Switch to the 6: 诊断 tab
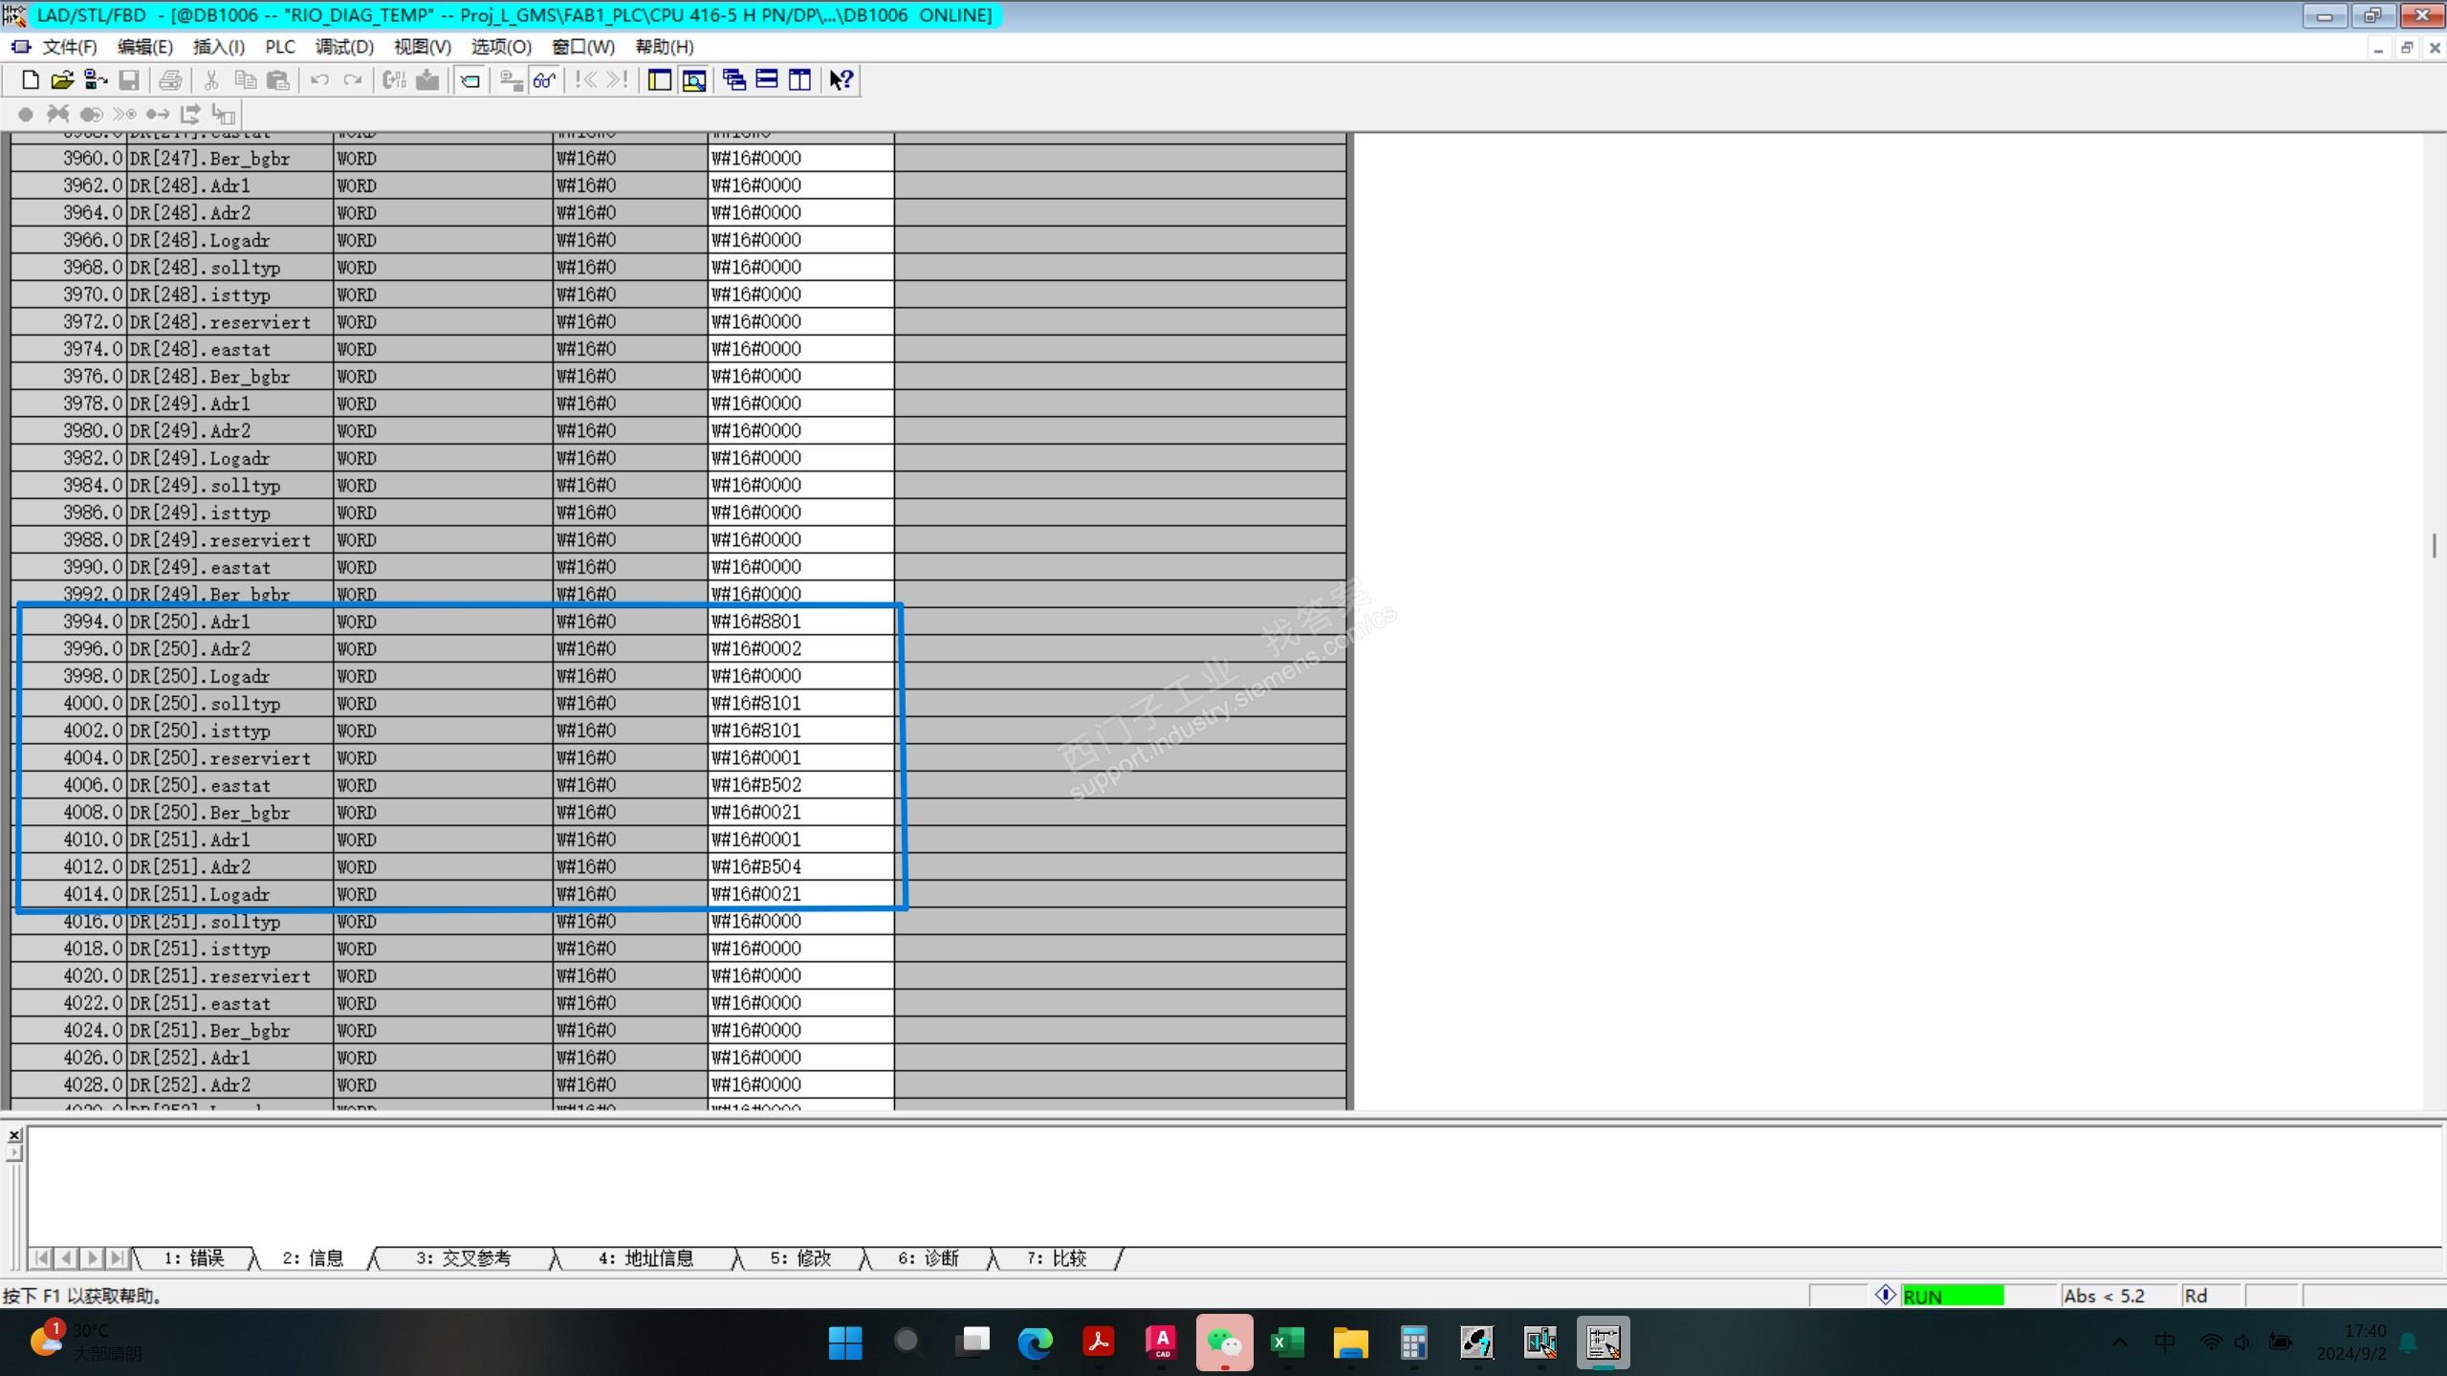Screen dimensions: 2447x1376 (928, 1258)
